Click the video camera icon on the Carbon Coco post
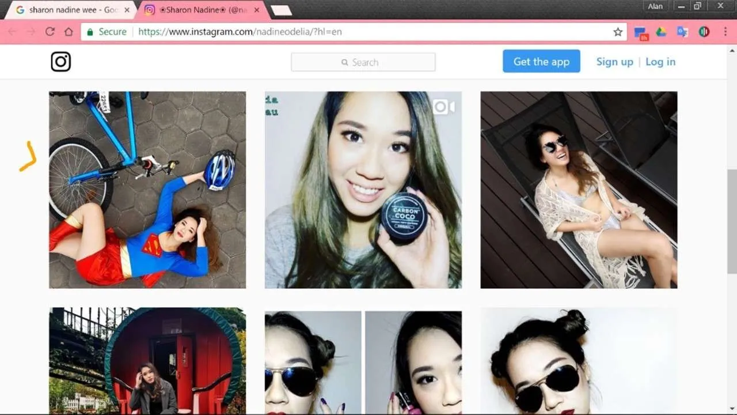Viewport: 737px width, 415px height. click(x=444, y=107)
